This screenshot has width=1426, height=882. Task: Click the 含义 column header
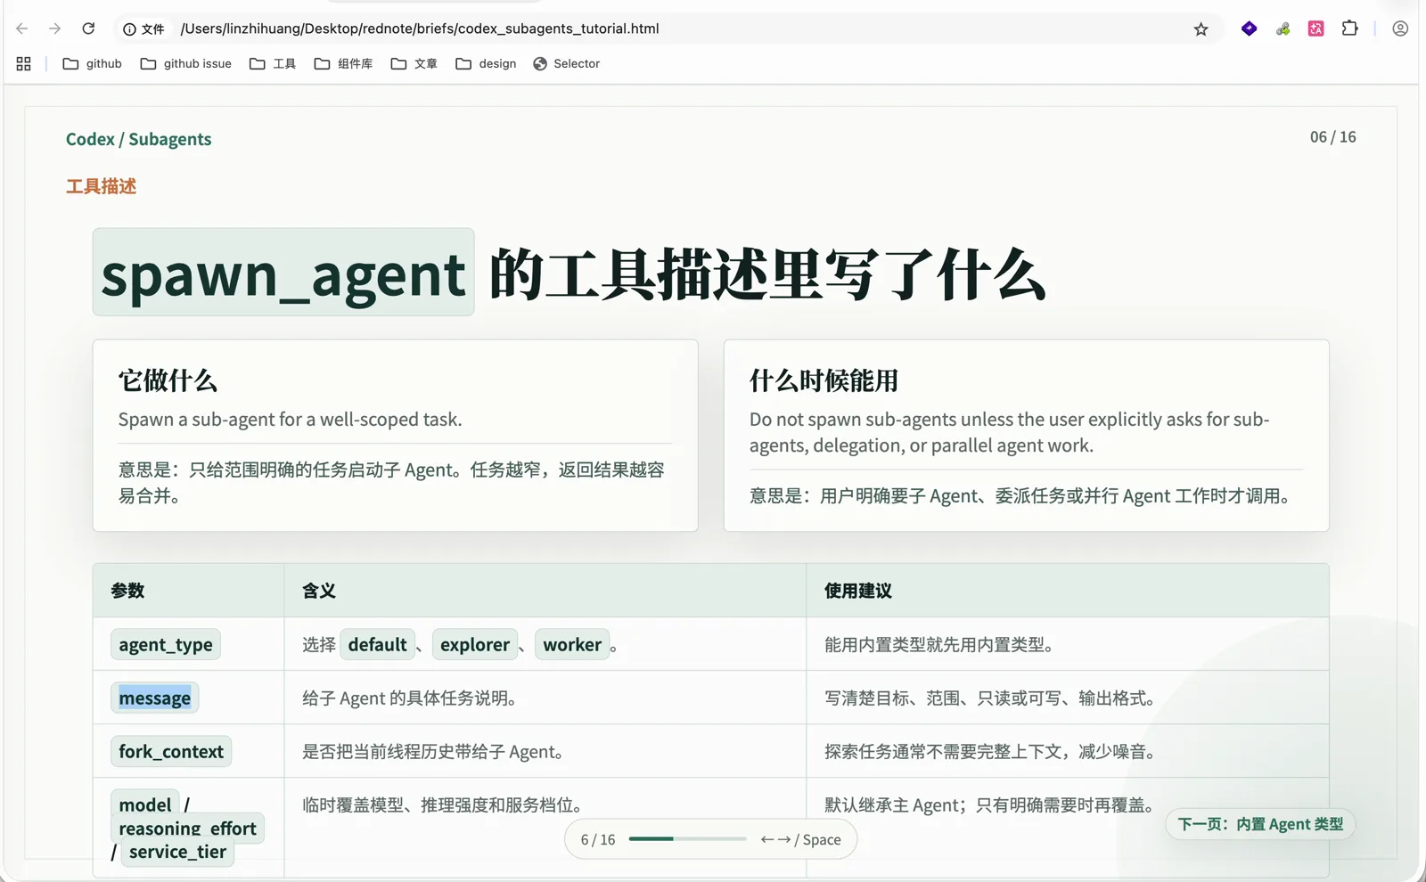(x=319, y=591)
